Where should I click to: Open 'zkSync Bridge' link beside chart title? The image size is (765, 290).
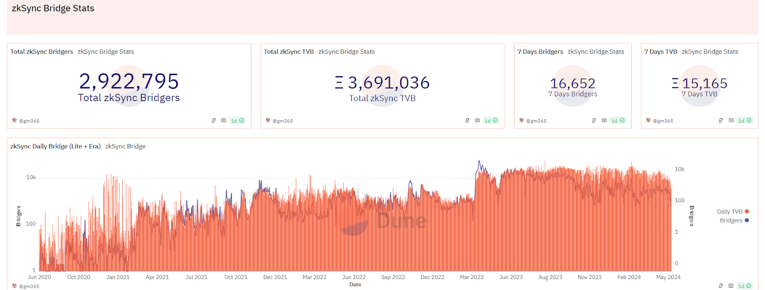pos(125,146)
